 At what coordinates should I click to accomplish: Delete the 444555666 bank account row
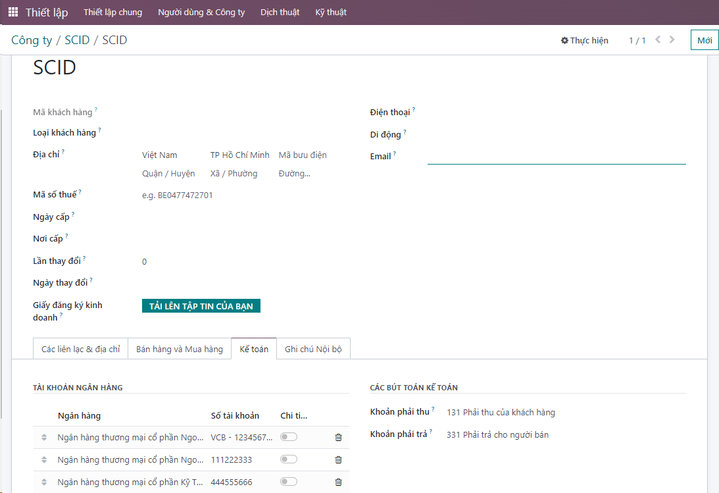tap(338, 482)
